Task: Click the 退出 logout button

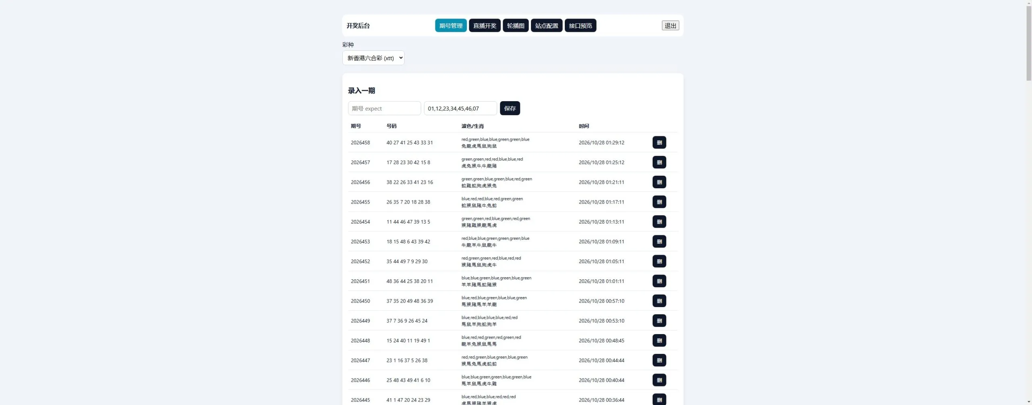Action: click(670, 25)
